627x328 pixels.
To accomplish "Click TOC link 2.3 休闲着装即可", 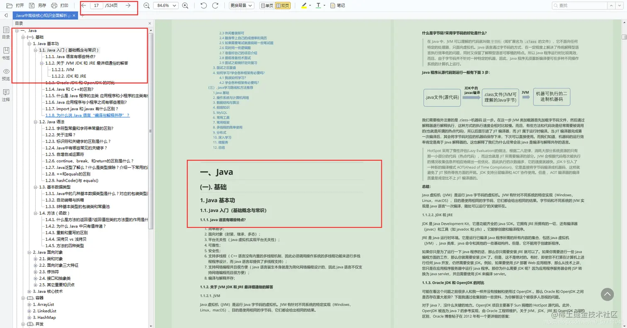I will point(232,33).
